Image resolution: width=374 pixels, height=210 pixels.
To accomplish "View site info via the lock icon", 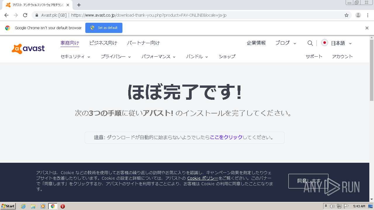I will tap(37, 15).
